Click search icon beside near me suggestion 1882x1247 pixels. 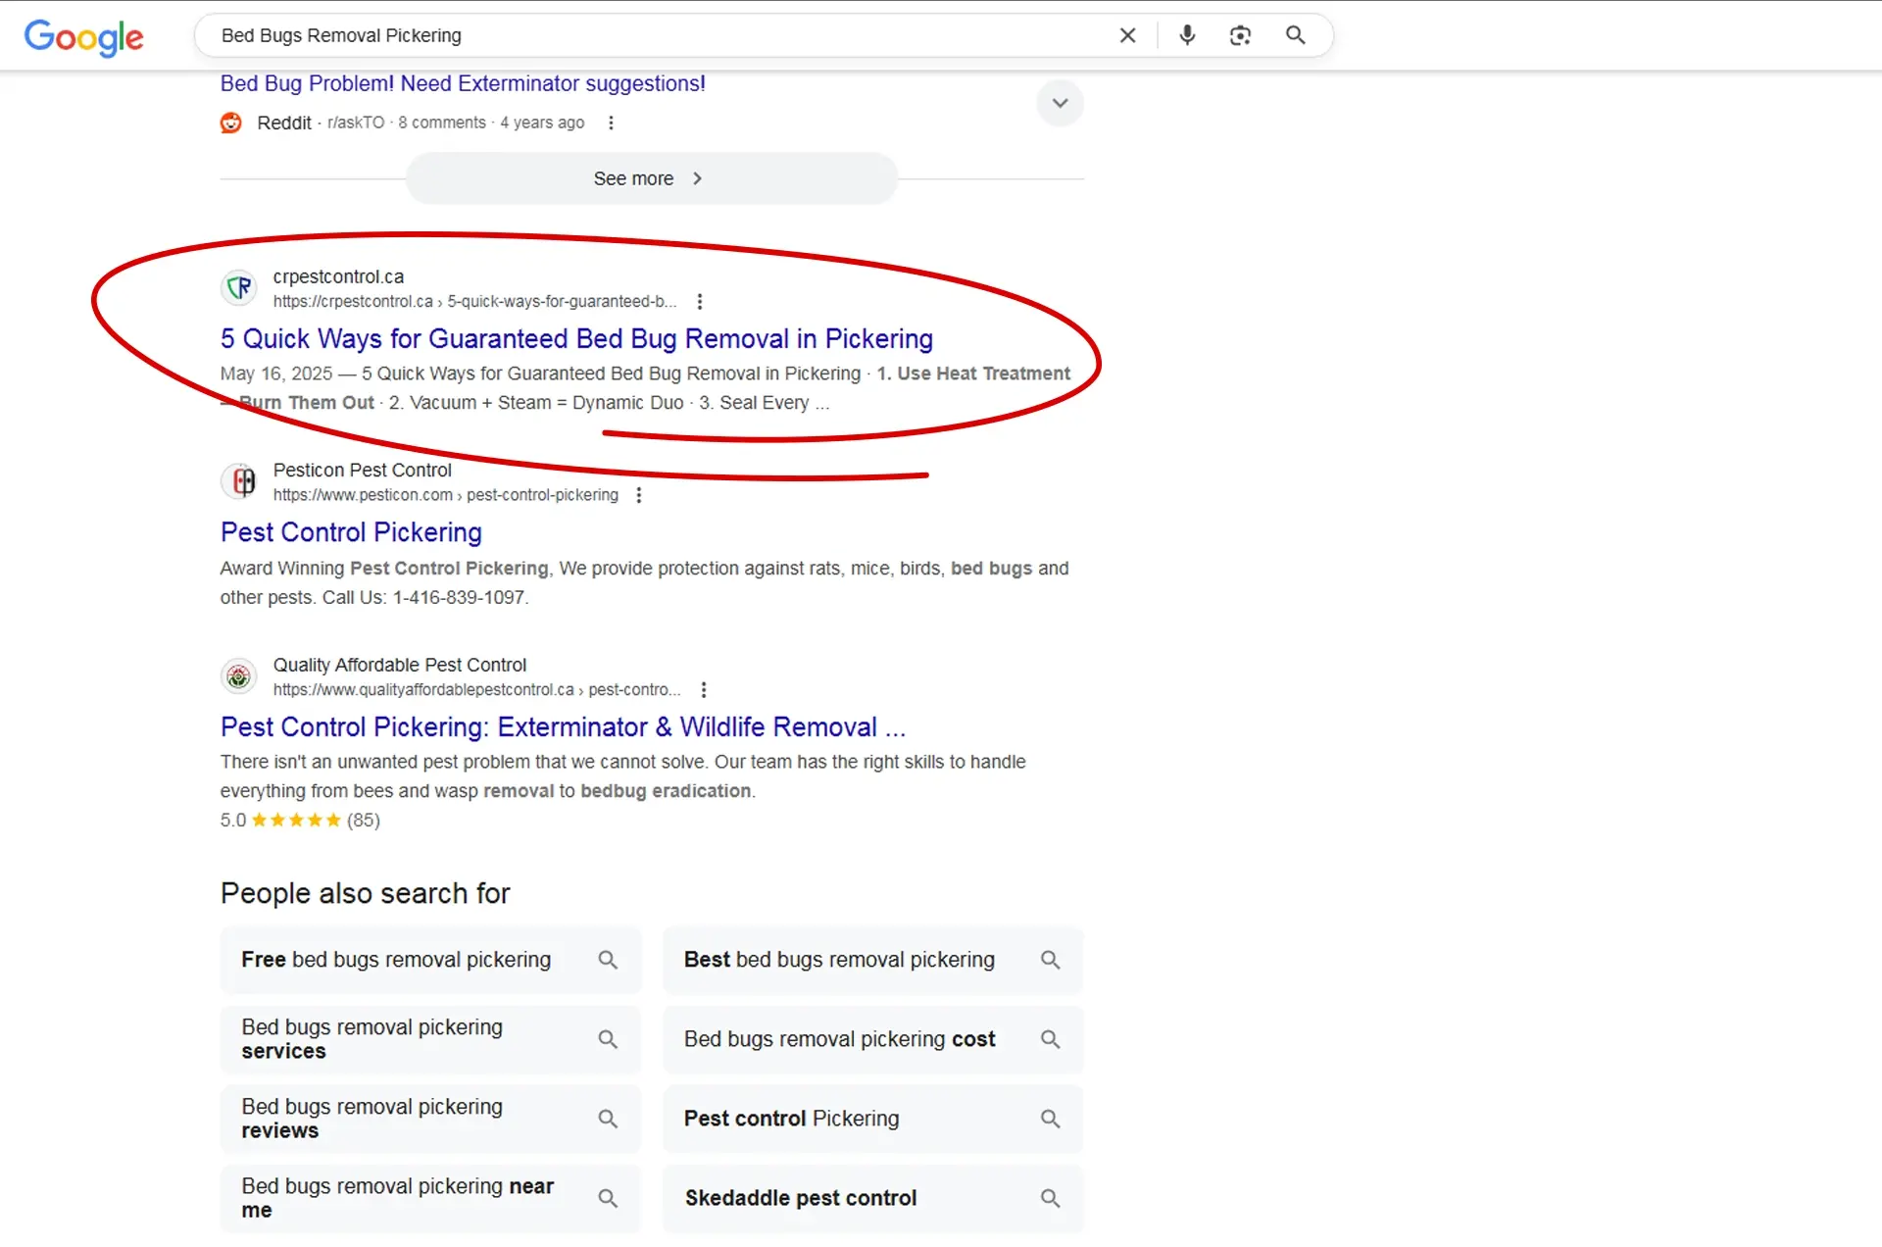[x=608, y=1198]
